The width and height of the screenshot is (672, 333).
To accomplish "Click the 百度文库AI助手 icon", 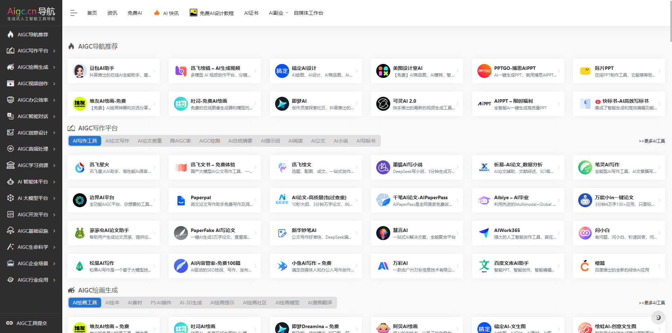I will point(484,266).
